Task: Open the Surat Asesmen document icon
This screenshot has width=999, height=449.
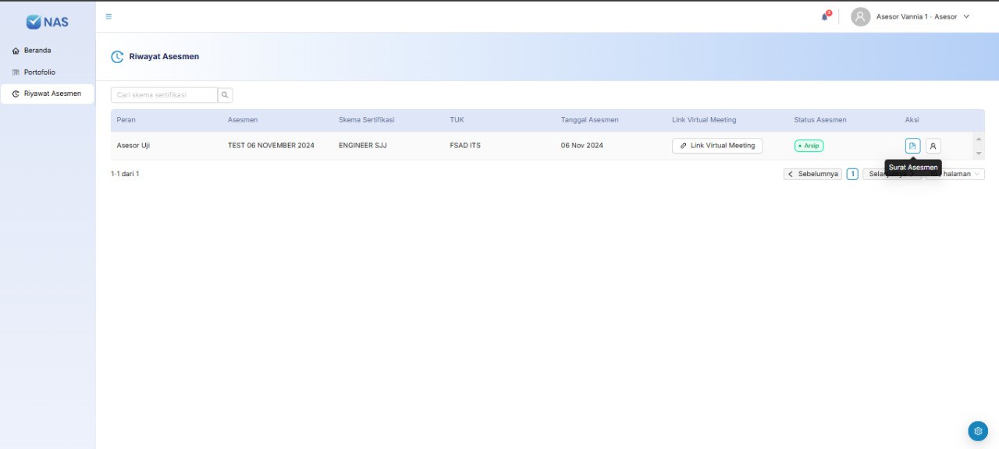Action: [x=912, y=146]
